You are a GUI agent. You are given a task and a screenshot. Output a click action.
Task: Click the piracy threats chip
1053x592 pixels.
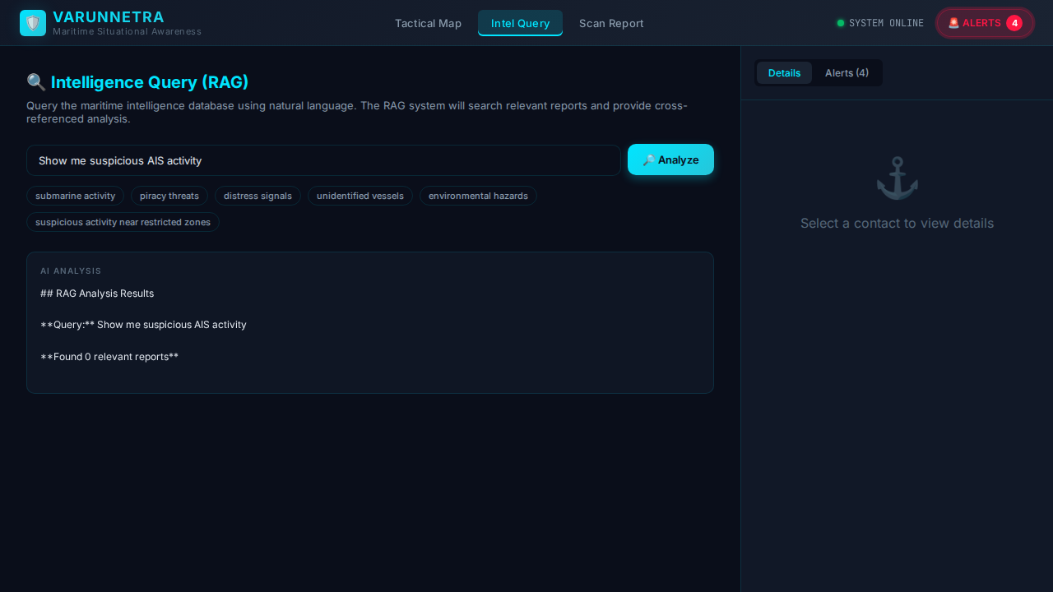tap(169, 196)
